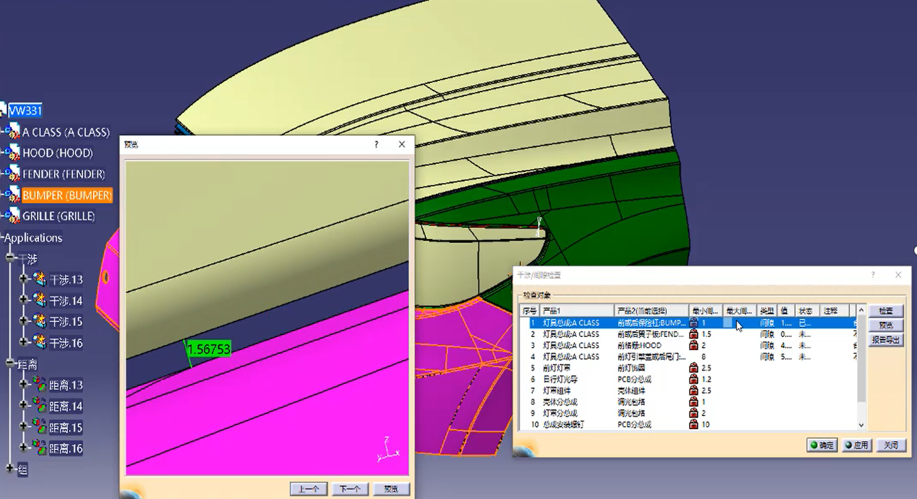Click the HOOD product icon in tree
The height and width of the screenshot is (499, 917).
coord(13,153)
